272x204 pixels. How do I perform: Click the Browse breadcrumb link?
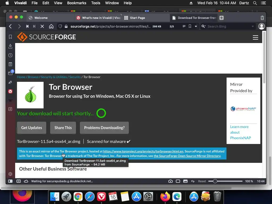click(x=33, y=77)
